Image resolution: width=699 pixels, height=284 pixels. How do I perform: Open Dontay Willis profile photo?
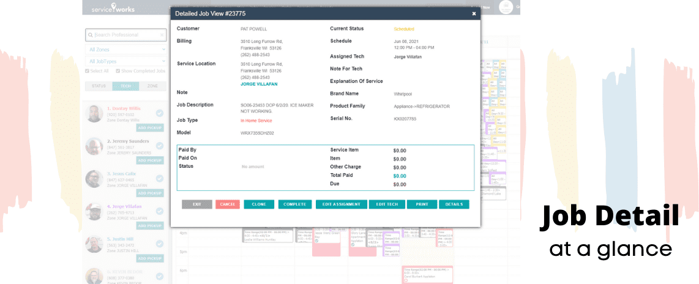[94, 114]
